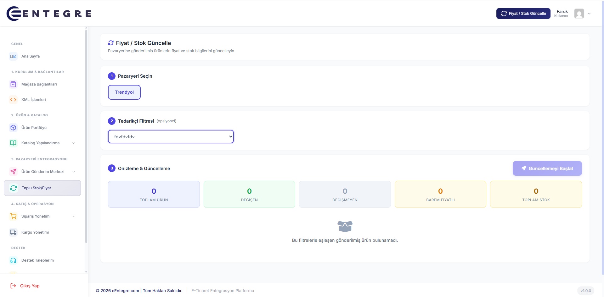Click 'E-Ticaret Entegrasyon Platformu' footer text
The image size is (604, 299).
223,291
